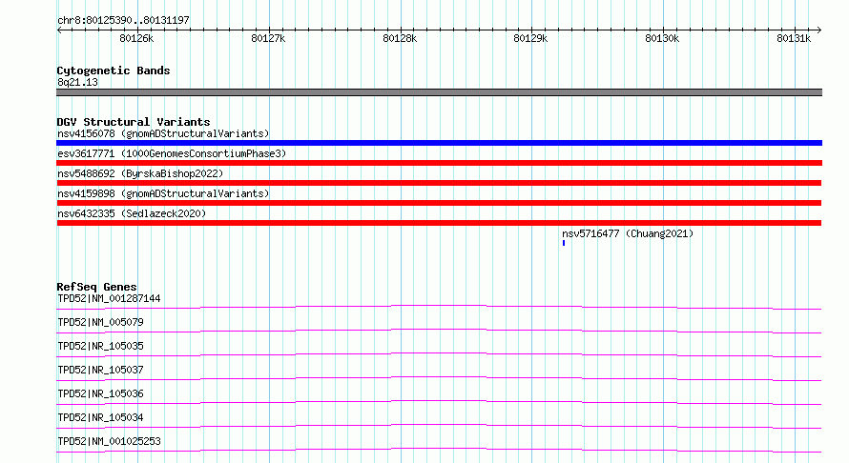849x463 pixels.
Task: Click the Cytogenetic Bands track title
Action: [x=114, y=70]
